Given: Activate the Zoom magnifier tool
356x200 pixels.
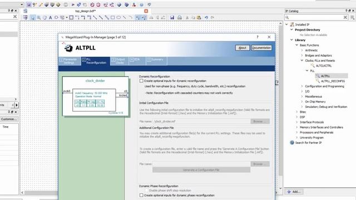Looking at the screenshot, I should click(x=39, y=17).
